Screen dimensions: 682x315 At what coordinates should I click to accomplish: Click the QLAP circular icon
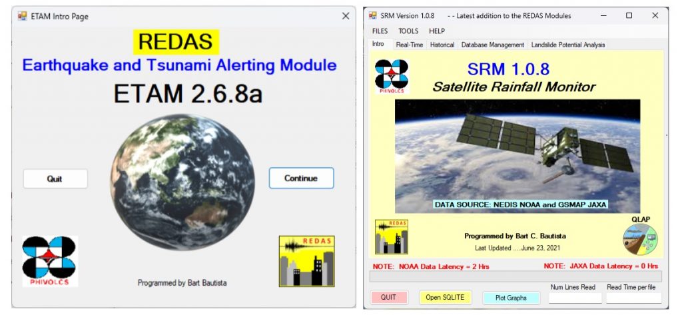640,239
